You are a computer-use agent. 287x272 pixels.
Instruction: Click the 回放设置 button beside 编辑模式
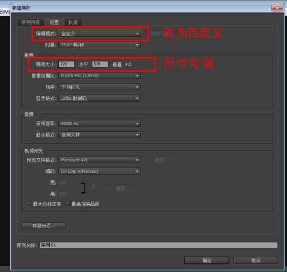pyautogui.click(x=162, y=33)
